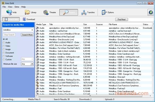Click audio icon of 'Metallica - Fuel'
Viewport: 155px width, 102px height.
(37, 89)
